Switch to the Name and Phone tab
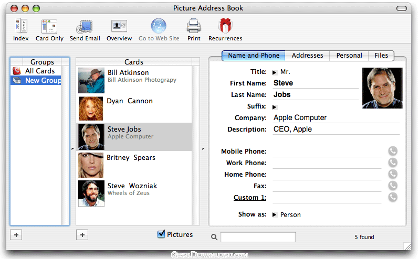The width and height of the screenshot is (419, 259). [x=253, y=56]
